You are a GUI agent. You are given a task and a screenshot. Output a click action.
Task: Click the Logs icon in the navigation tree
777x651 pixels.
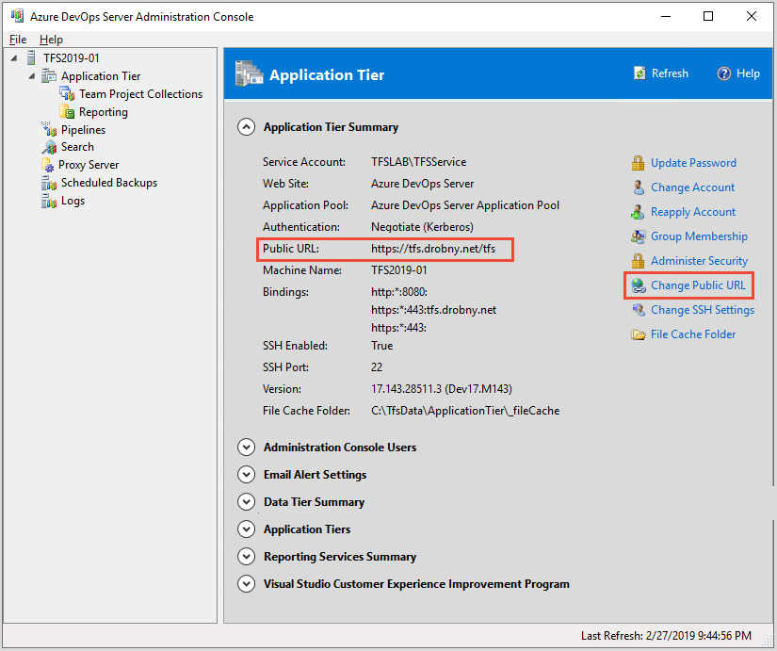tap(49, 201)
